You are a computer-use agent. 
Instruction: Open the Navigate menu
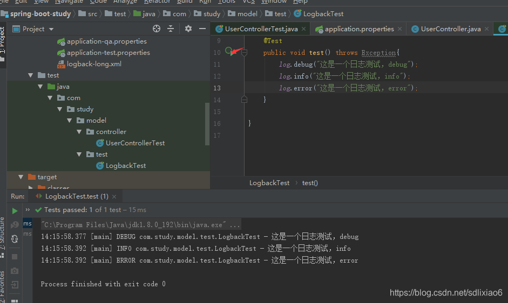tap(69, 2)
